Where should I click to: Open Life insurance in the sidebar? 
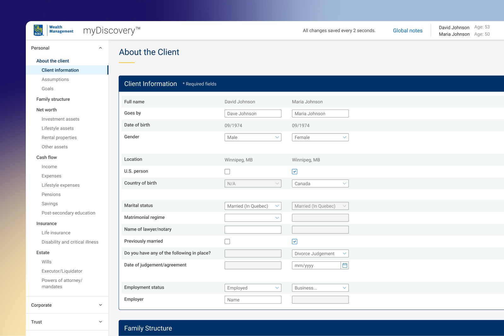pos(56,233)
